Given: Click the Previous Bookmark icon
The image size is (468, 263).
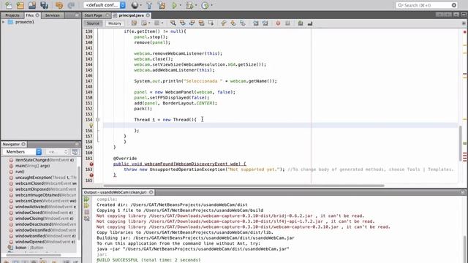Looking at the screenshot, I should (x=224, y=23).
